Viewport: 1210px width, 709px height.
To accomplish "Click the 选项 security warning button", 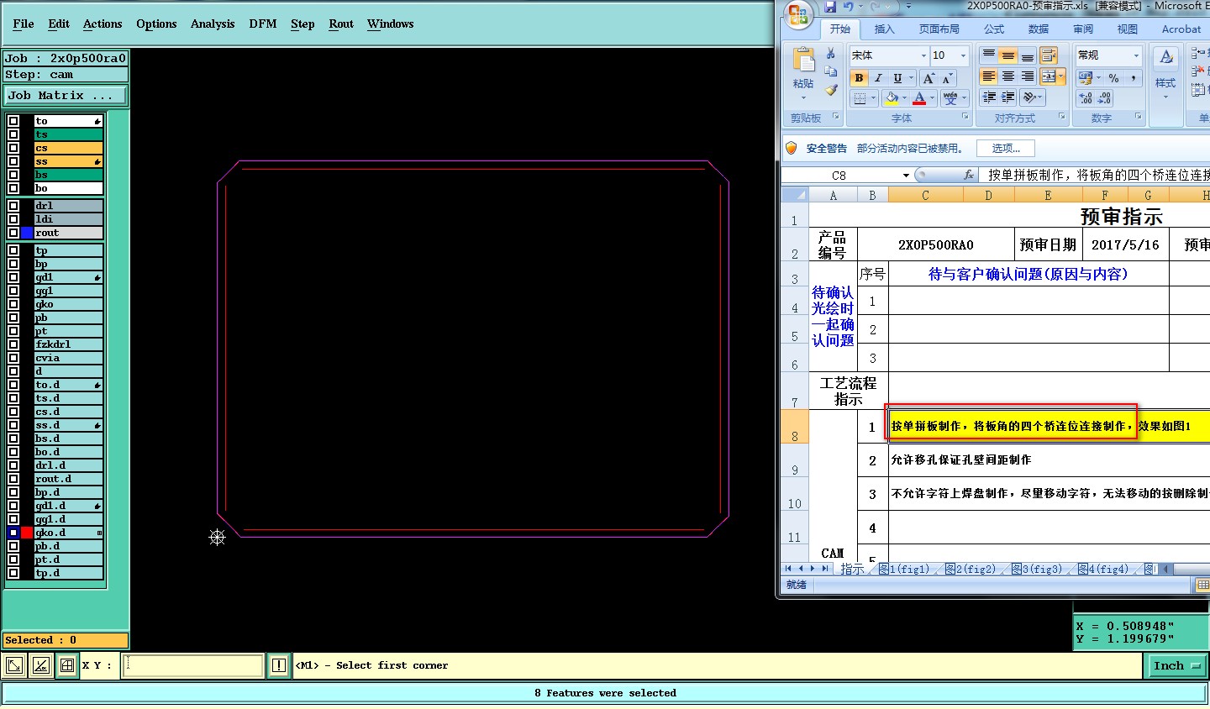I will pos(1006,148).
